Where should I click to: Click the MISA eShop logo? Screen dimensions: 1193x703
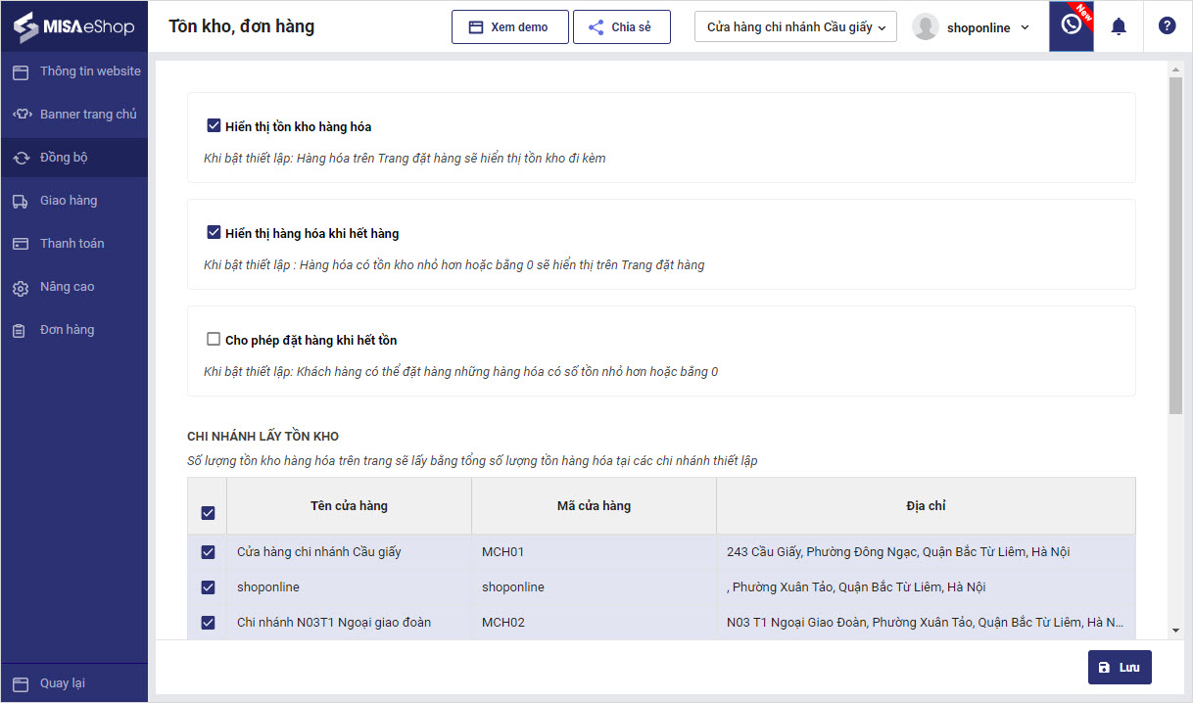click(x=73, y=26)
